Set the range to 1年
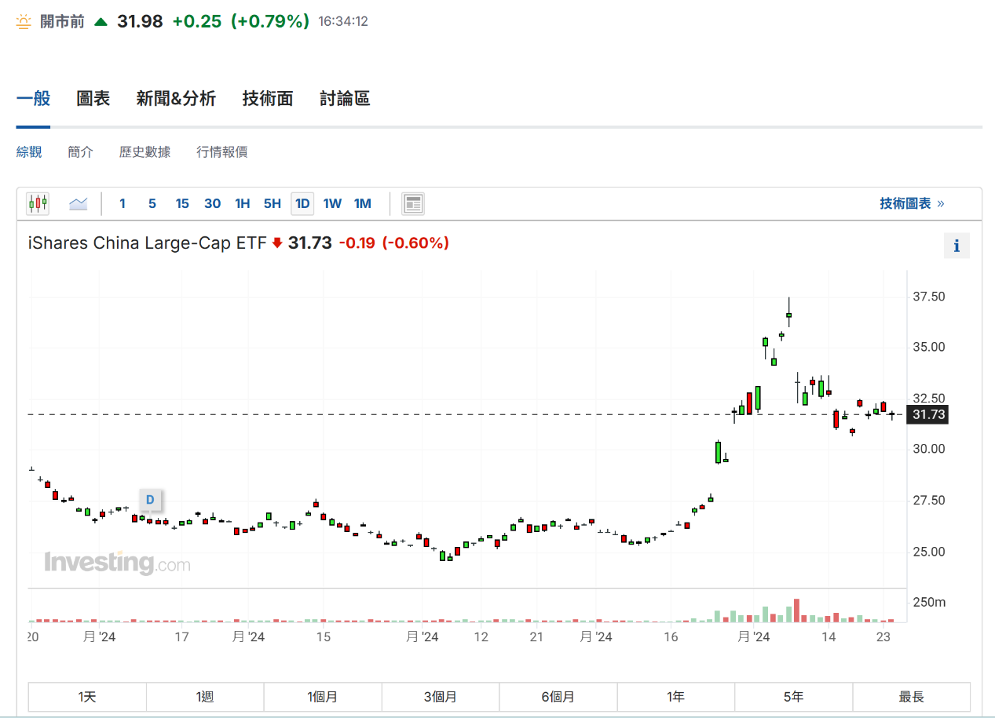The width and height of the screenshot is (995, 718). [675, 697]
